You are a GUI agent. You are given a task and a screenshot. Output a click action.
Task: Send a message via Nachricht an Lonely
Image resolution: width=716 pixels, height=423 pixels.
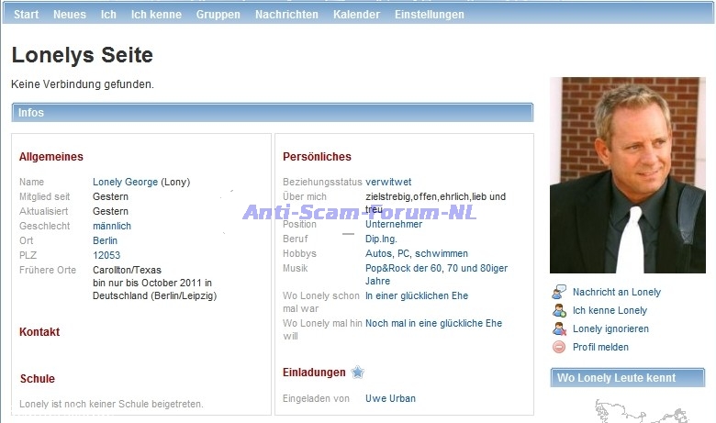(x=616, y=293)
